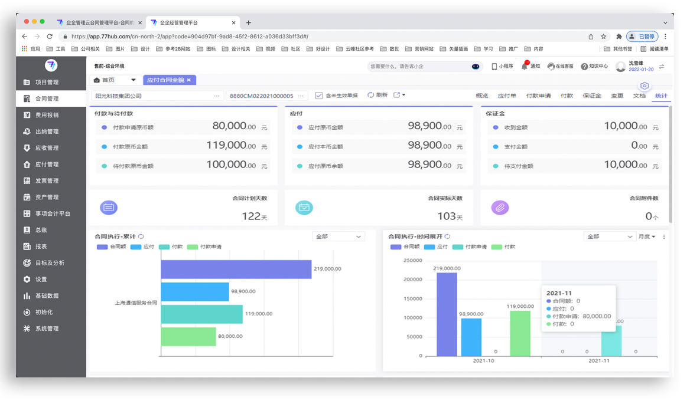Screen dimensions: 690x401
Task: Open 设置 from the sidebar
Action: 41,280
